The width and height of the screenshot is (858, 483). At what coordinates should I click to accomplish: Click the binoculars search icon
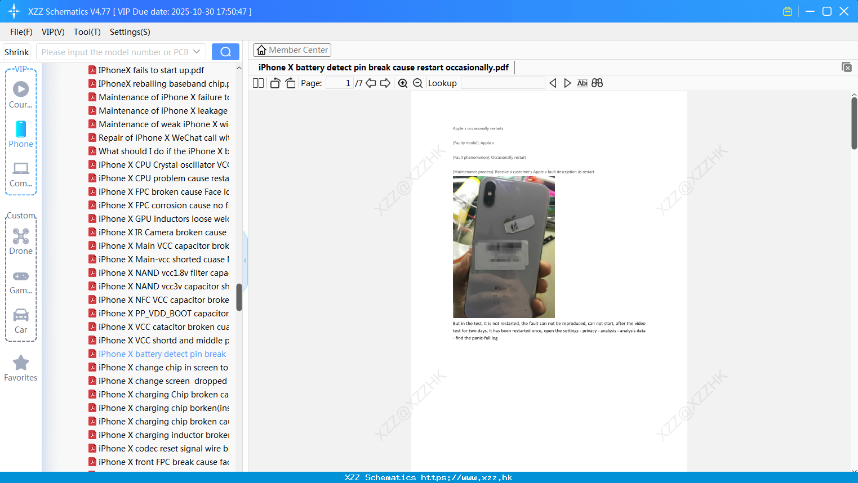(x=597, y=83)
